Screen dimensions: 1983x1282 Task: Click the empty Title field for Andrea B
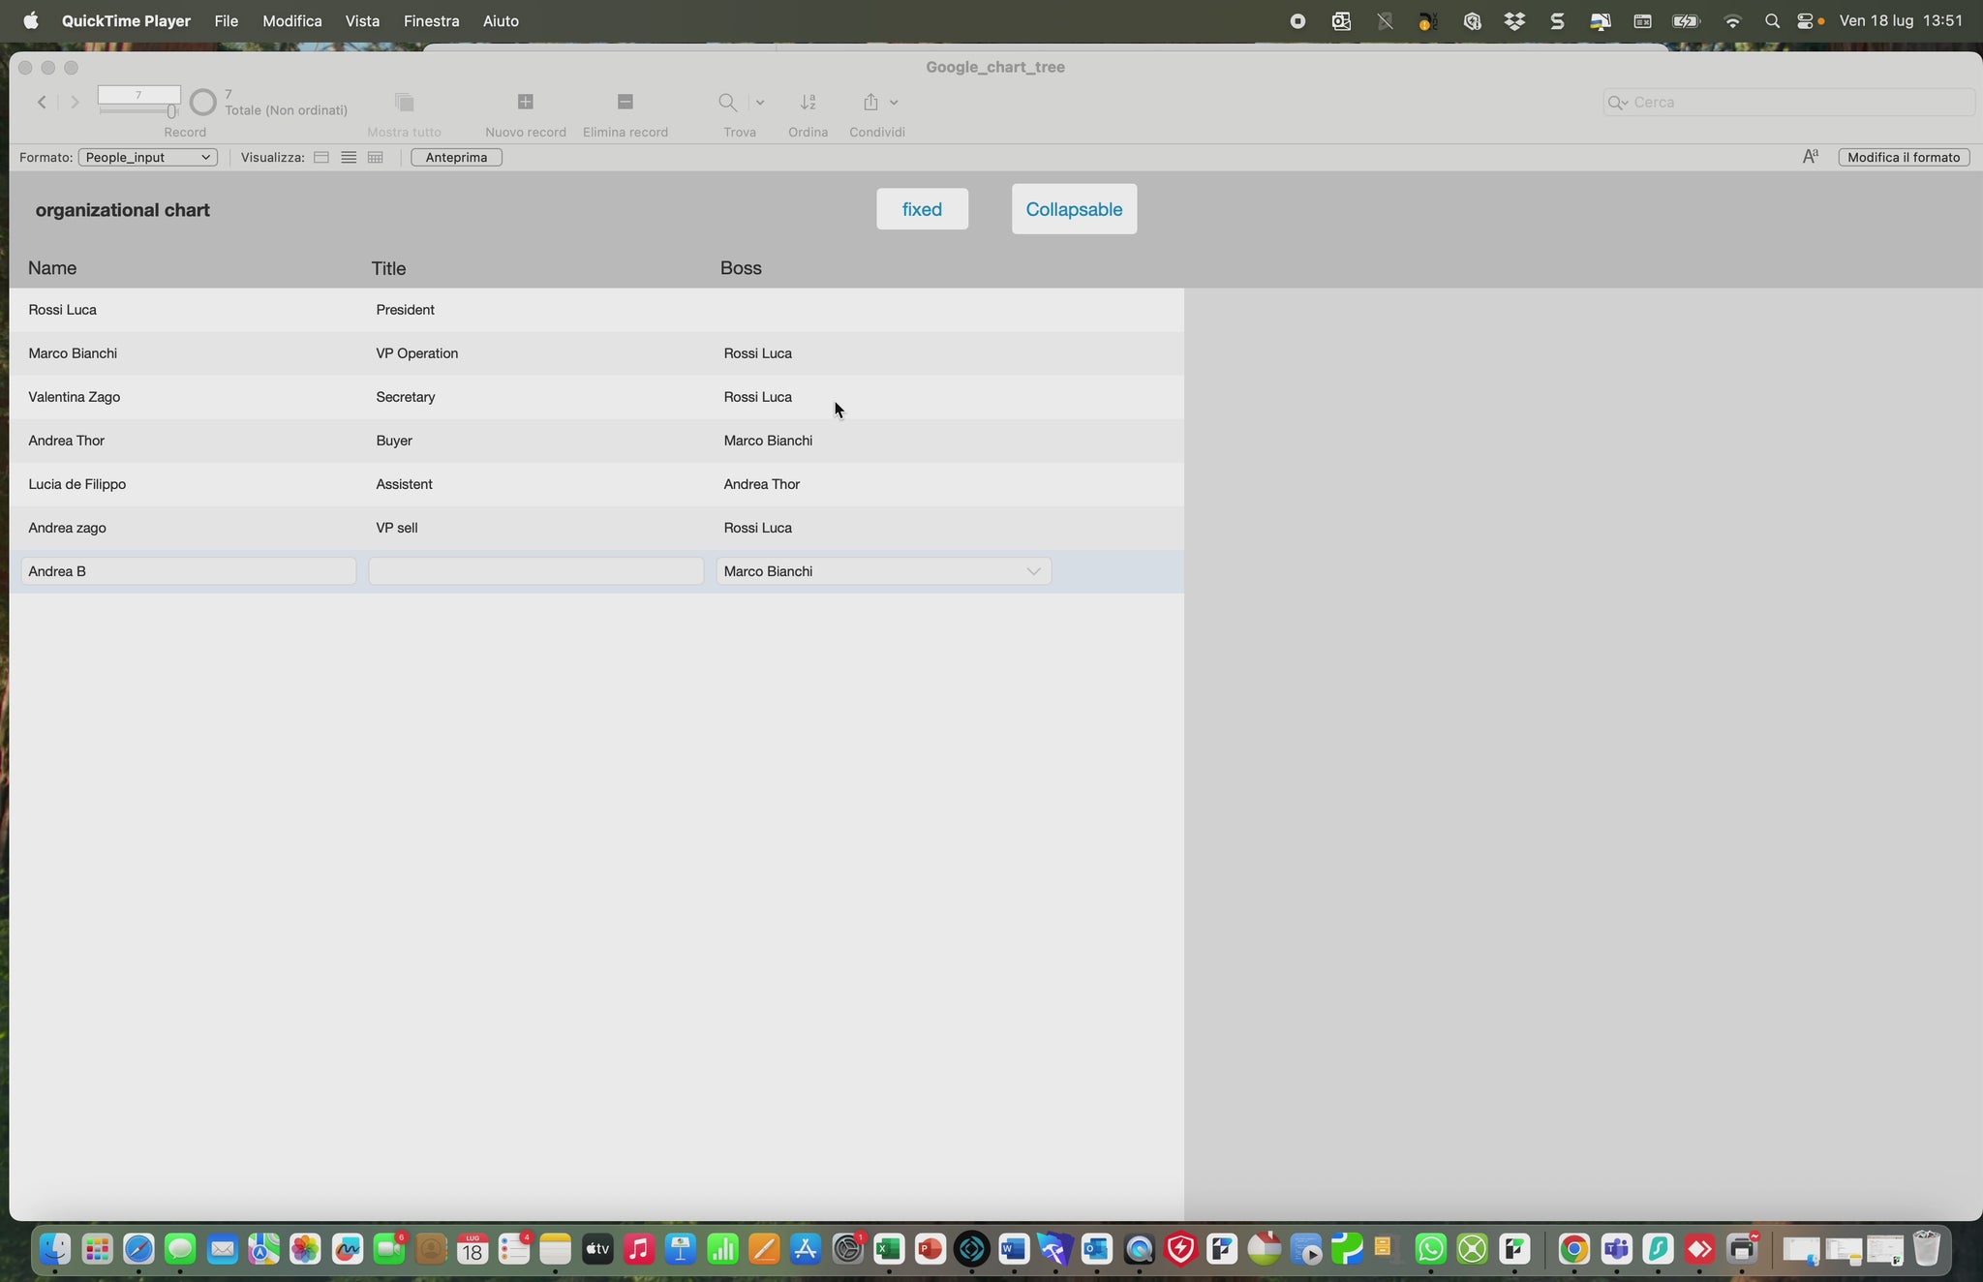pos(535,571)
